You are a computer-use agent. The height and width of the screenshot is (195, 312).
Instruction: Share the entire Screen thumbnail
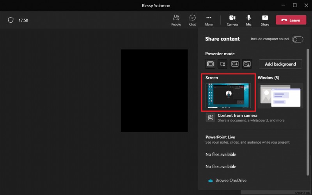(x=228, y=95)
